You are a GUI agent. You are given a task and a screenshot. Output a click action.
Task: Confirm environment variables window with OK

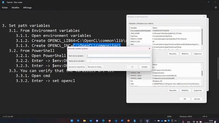(x=185, y=99)
